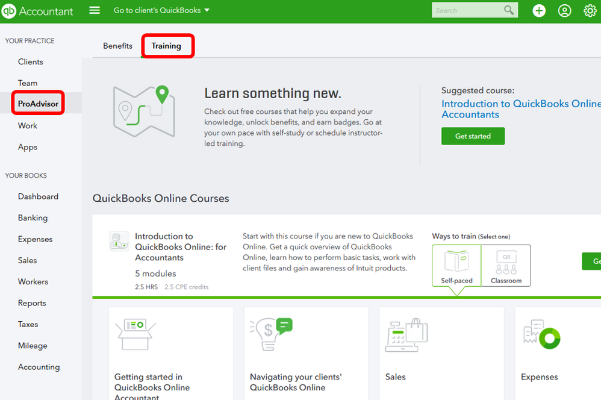
Task: Open suggested Introduction to QuickBooks Online link
Action: (521, 109)
